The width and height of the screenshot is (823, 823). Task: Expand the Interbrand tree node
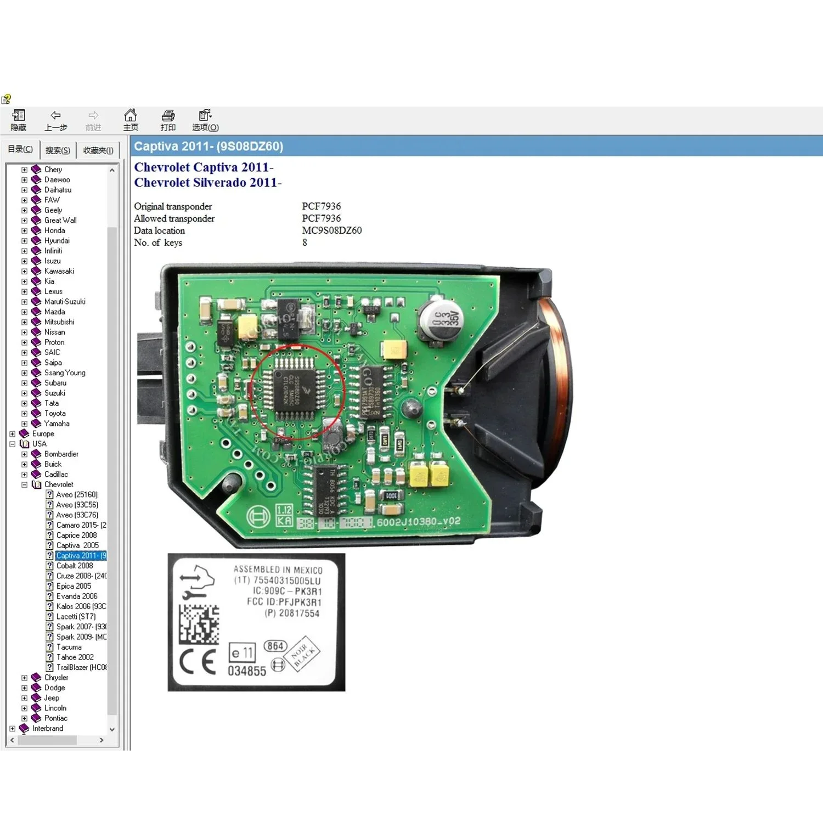coord(13,729)
